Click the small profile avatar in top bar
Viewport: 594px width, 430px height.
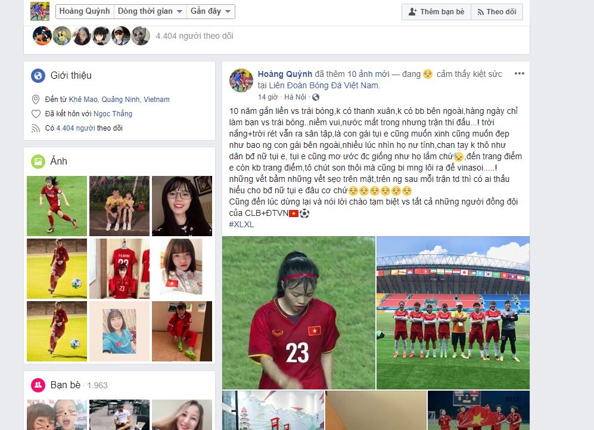click(40, 11)
